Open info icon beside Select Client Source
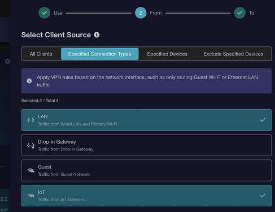The height and width of the screenshot is (212, 275). (97, 35)
